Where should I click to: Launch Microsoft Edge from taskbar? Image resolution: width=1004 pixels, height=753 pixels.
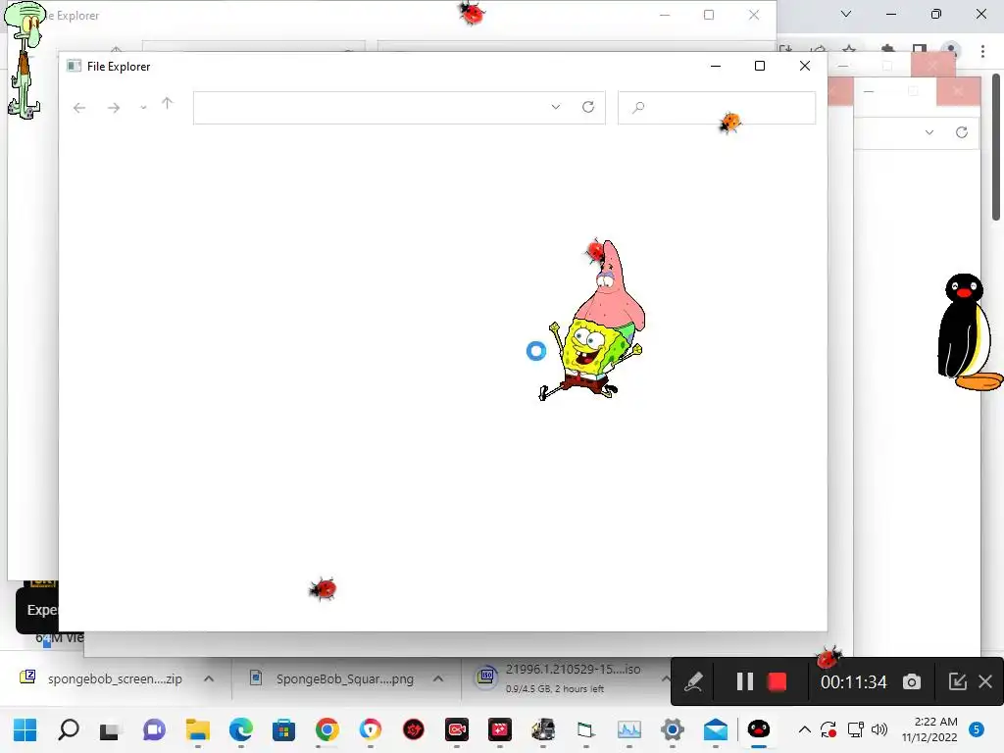[241, 729]
